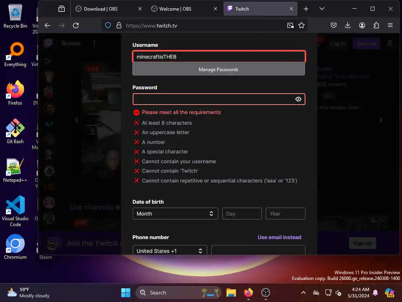
Task: Open clock and date 4:24 AM
Action: coord(358,293)
